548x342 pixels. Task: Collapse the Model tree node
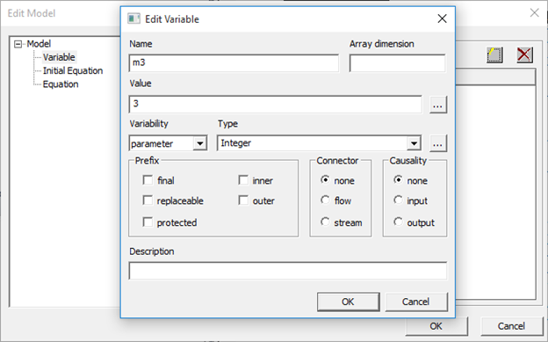18,44
